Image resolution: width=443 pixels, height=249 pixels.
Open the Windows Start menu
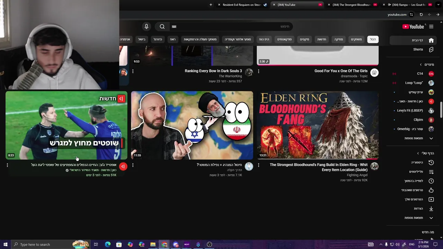[5, 245]
